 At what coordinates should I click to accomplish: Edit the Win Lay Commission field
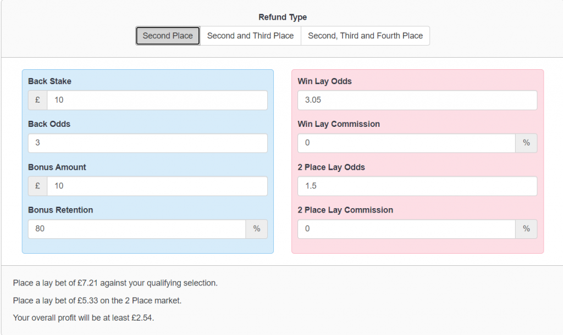point(406,143)
